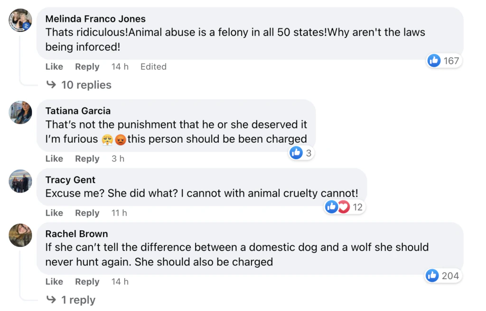Open Rachel Brown's profile name link

click(x=76, y=234)
